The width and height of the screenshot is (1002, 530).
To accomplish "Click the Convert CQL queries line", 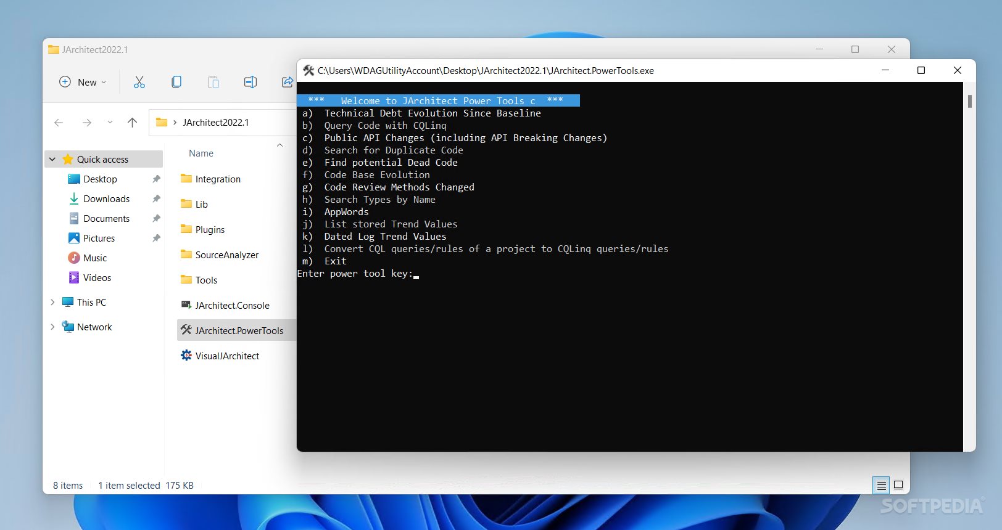I will coord(486,249).
